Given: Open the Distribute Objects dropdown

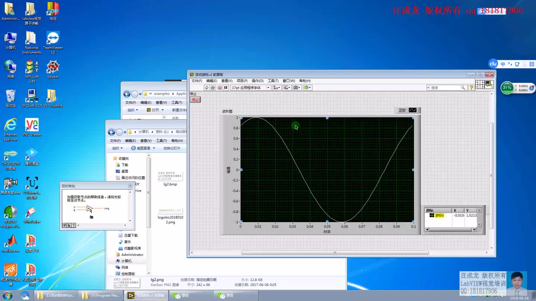Looking at the screenshot, I should point(287,88).
